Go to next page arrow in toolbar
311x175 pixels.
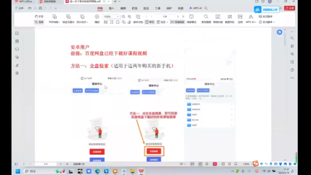coord(178,16)
